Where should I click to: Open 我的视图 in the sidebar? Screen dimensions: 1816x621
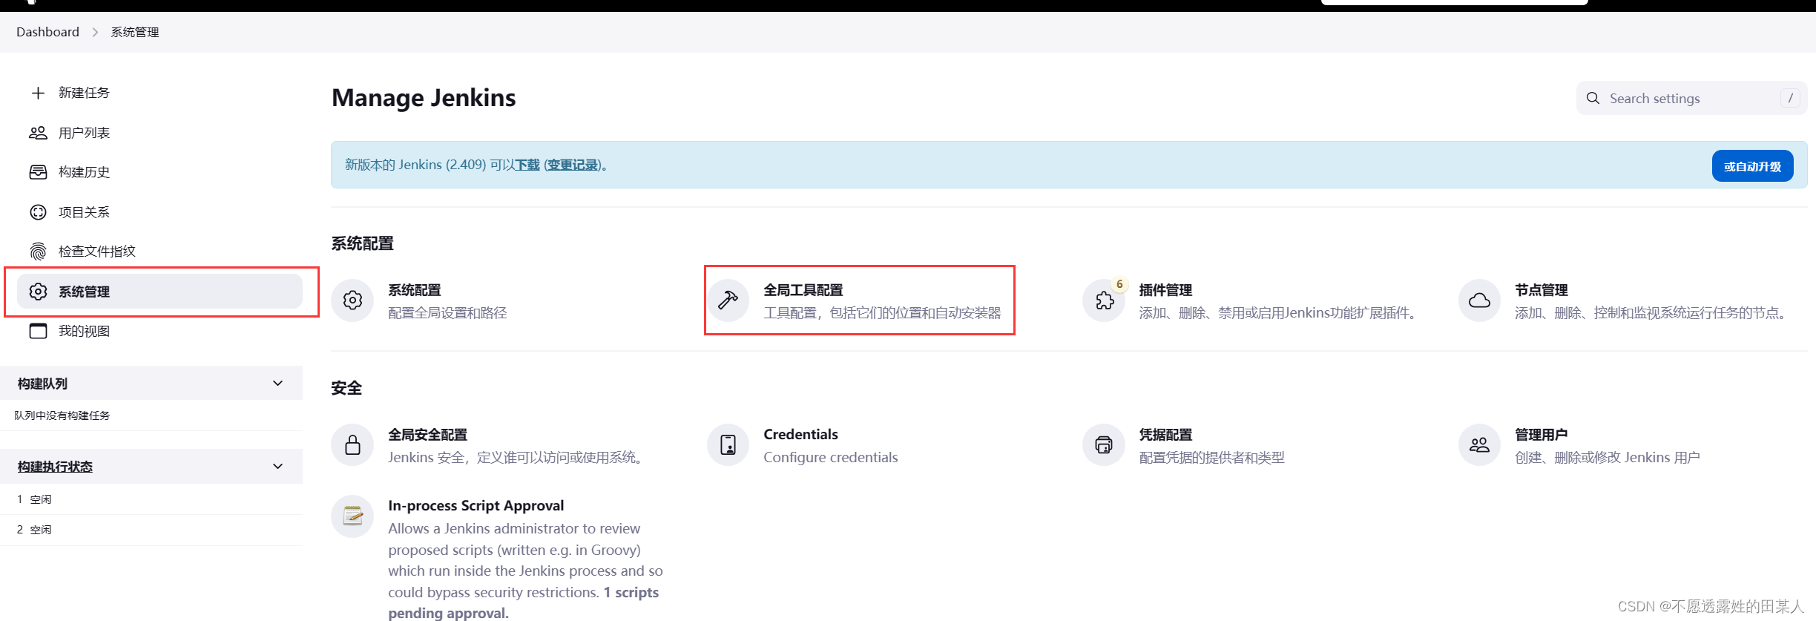tap(84, 331)
